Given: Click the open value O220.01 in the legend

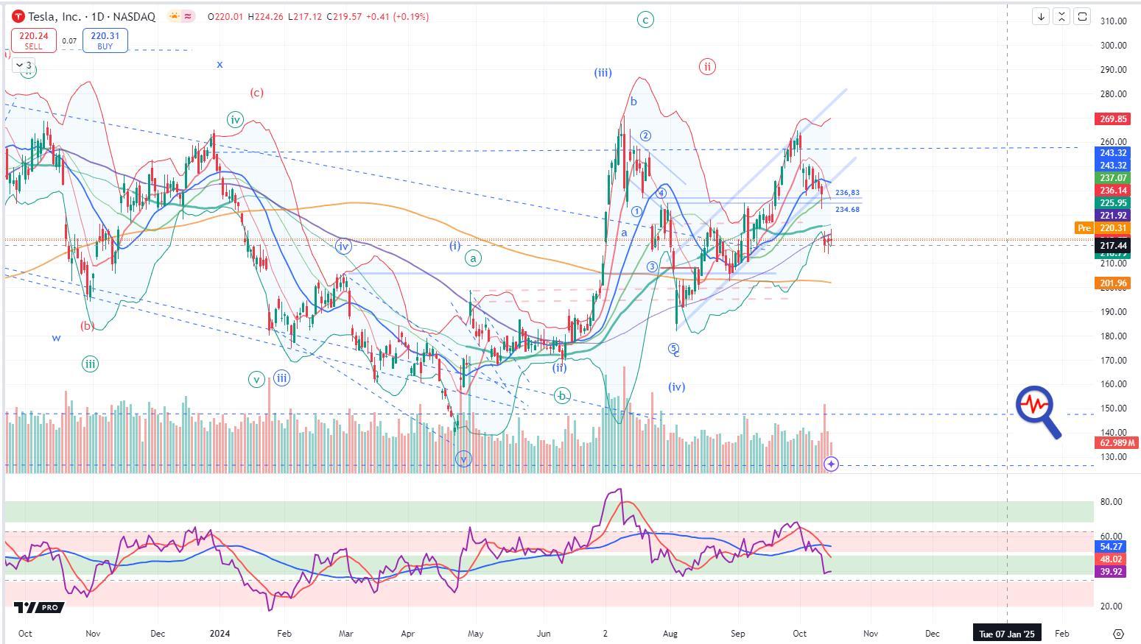Looking at the screenshot, I should 226,16.
